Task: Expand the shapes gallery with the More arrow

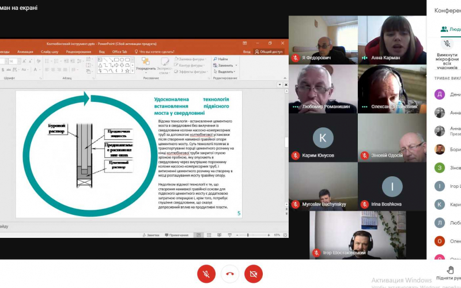Action: point(133,71)
